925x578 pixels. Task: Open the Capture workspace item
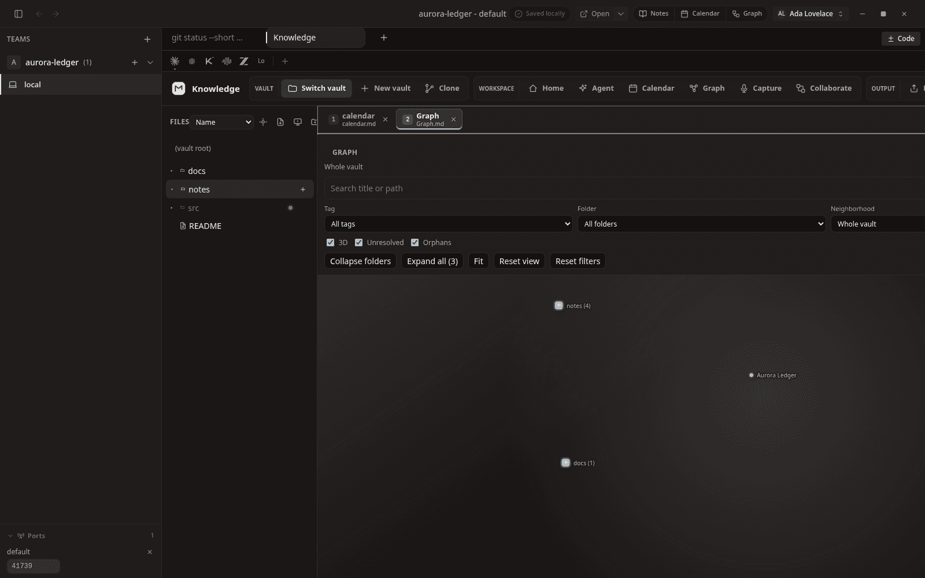point(761,88)
